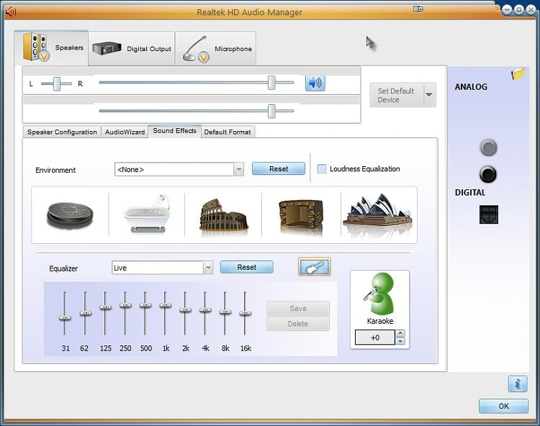Click the L-R balance slider handle

point(57,83)
